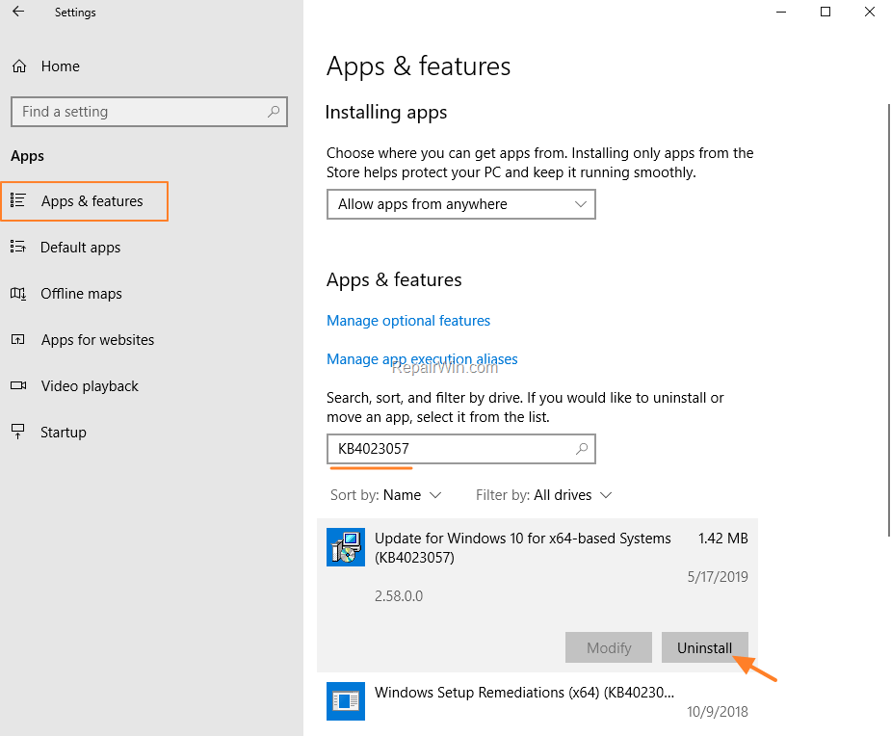Close the Settings window

(x=870, y=12)
